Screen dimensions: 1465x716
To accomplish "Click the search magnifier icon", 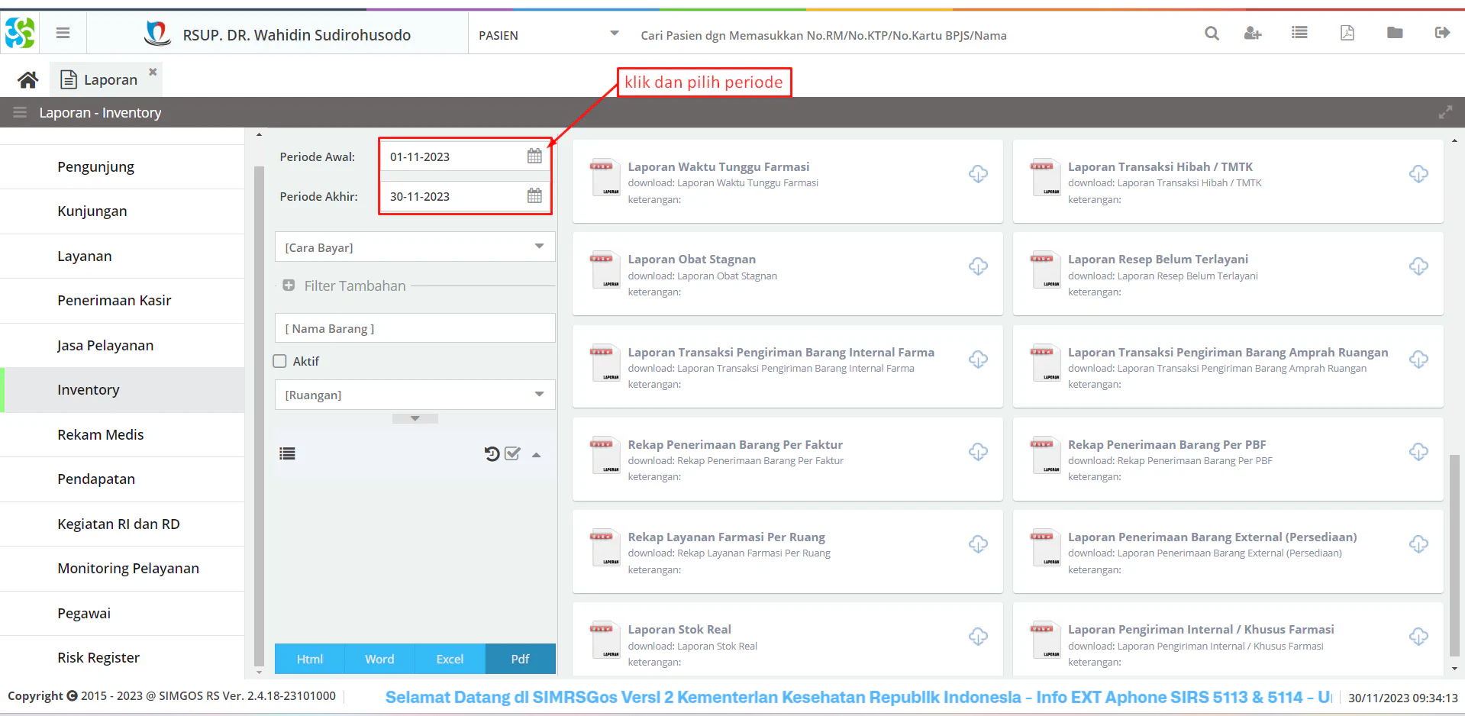I will 1212,34.
